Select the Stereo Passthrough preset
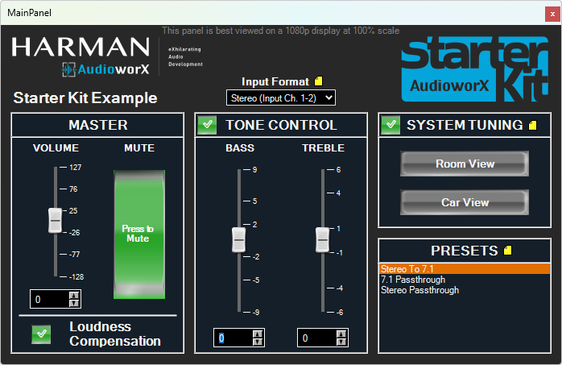Screen dimensions: 562x365 pos(465,290)
